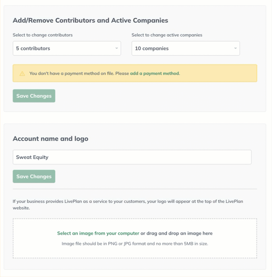Screen dimensions: 272x277
Task: Click the horizontal divider below account Save Changes
Action: pos(135,189)
